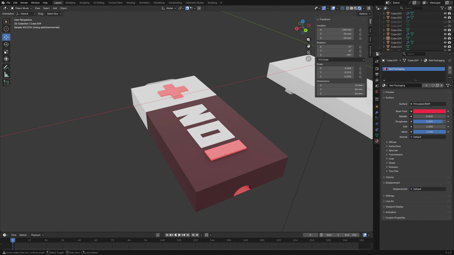This screenshot has height=255, width=454.
Task: Select the Add Cube tool
Action: (x=6, y=83)
